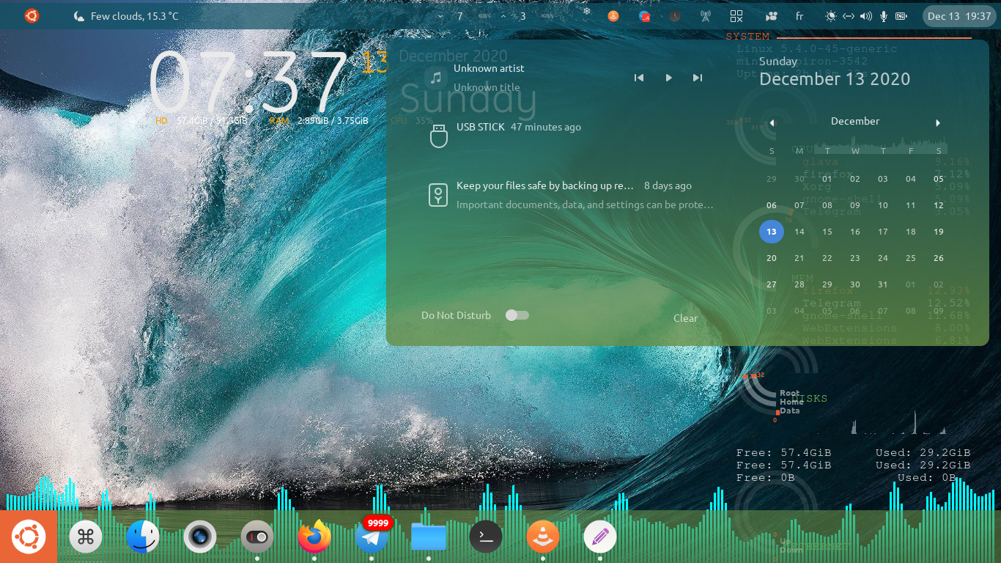Play the Unknown title track
The height and width of the screenshot is (563, 1001).
[x=668, y=78]
